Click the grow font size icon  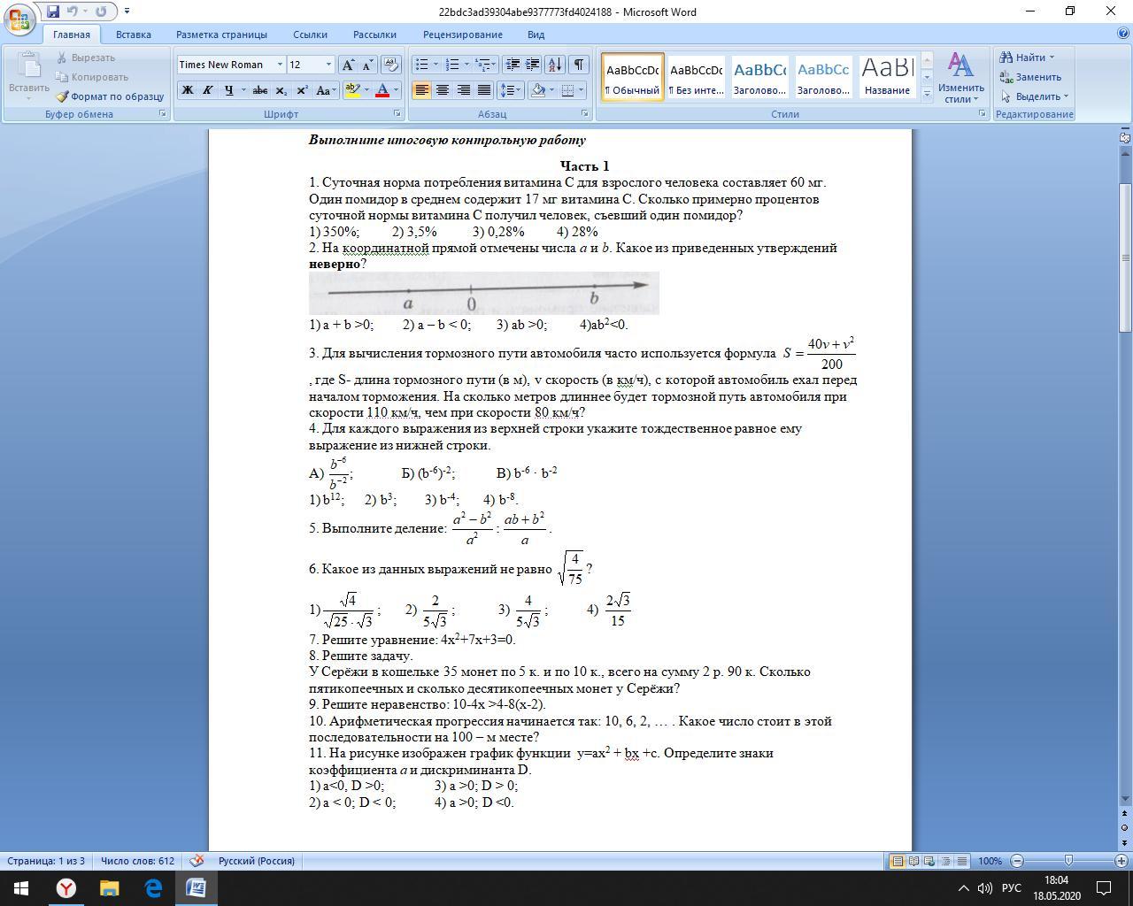pyautogui.click(x=348, y=65)
